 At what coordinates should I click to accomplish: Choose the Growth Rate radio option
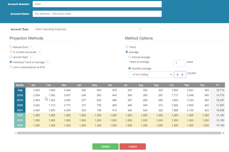[11, 57]
